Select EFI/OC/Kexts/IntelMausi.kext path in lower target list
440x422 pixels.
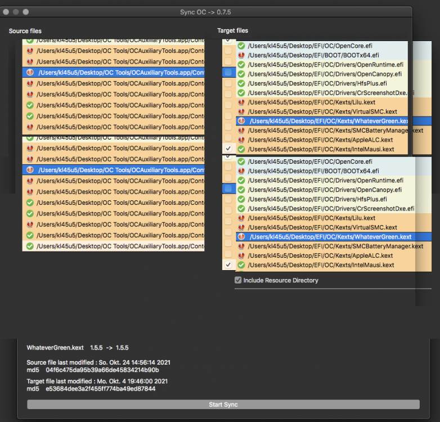click(321, 265)
